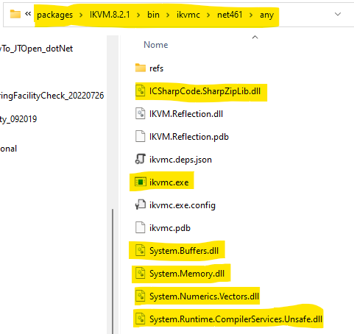Click the refs folder icon
This screenshot has height=334, width=354.
(141, 68)
